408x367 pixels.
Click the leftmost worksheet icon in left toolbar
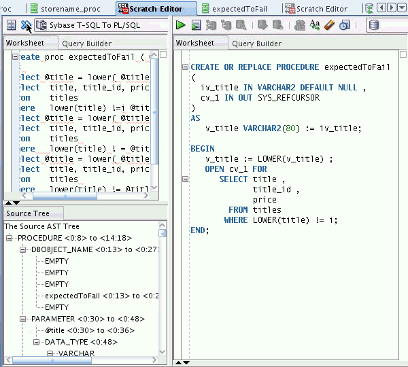[x=12, y=25]
